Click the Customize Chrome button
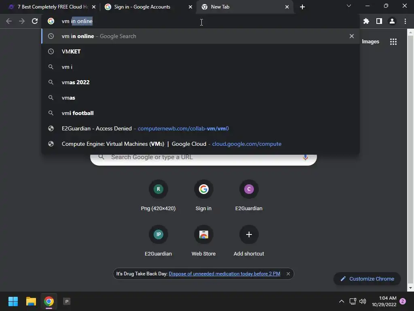 click(x=367, y=279)
